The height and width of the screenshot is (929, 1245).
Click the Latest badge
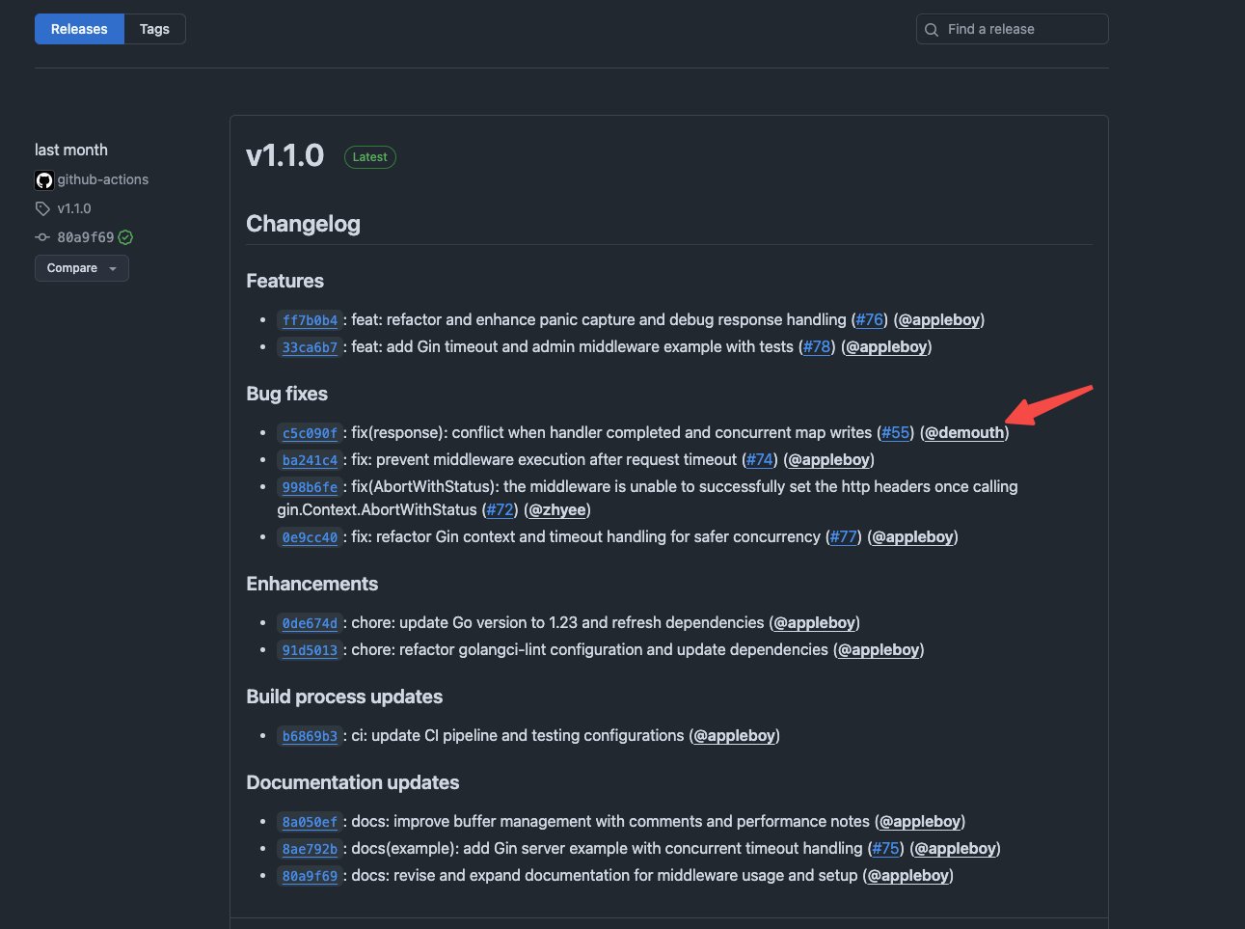370,157
